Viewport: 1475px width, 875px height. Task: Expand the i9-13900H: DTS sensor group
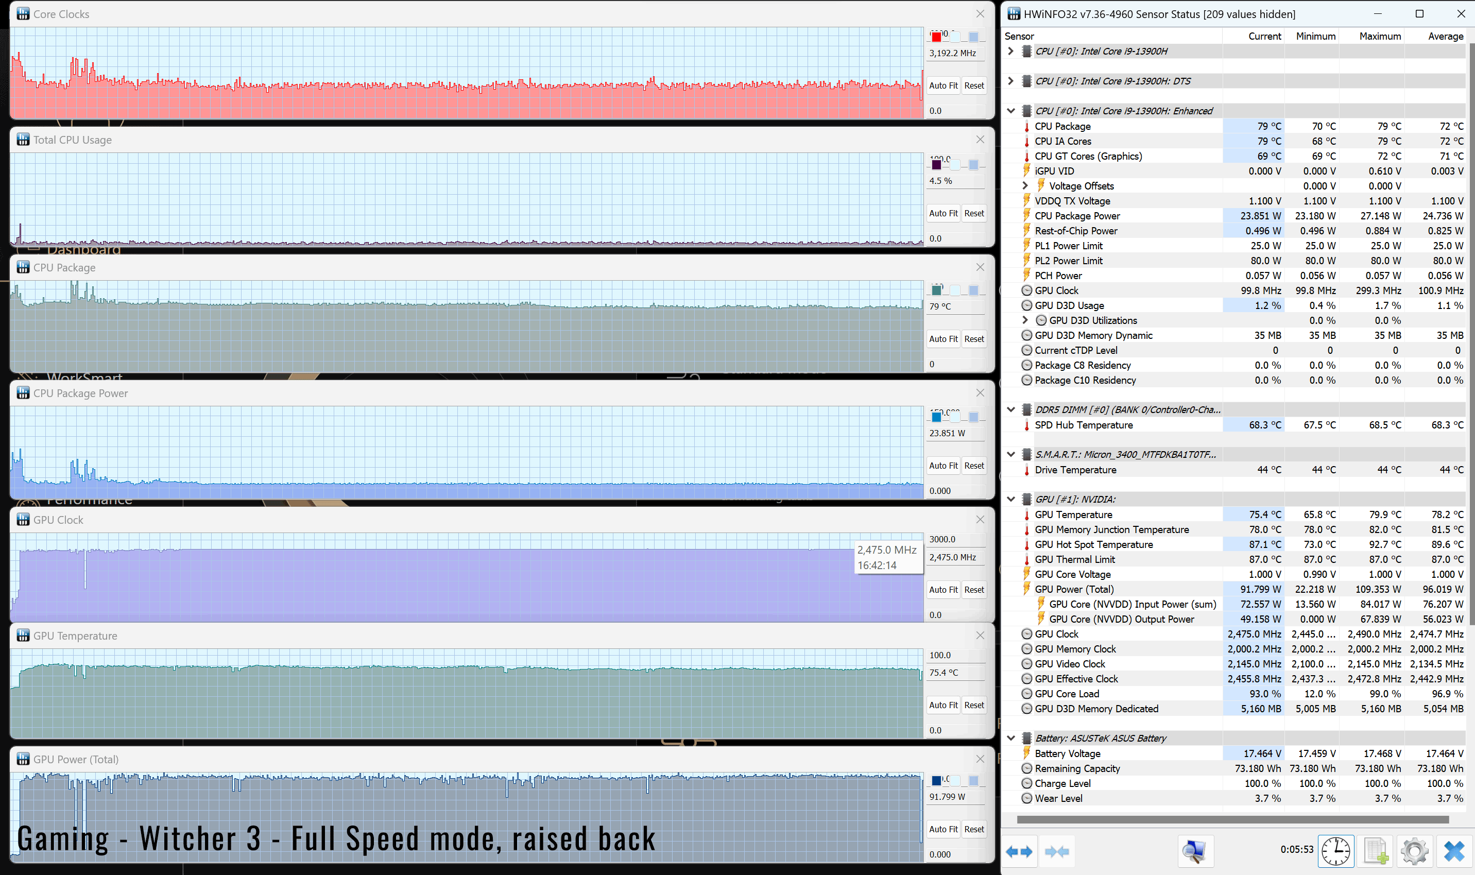pos(1011,81)
